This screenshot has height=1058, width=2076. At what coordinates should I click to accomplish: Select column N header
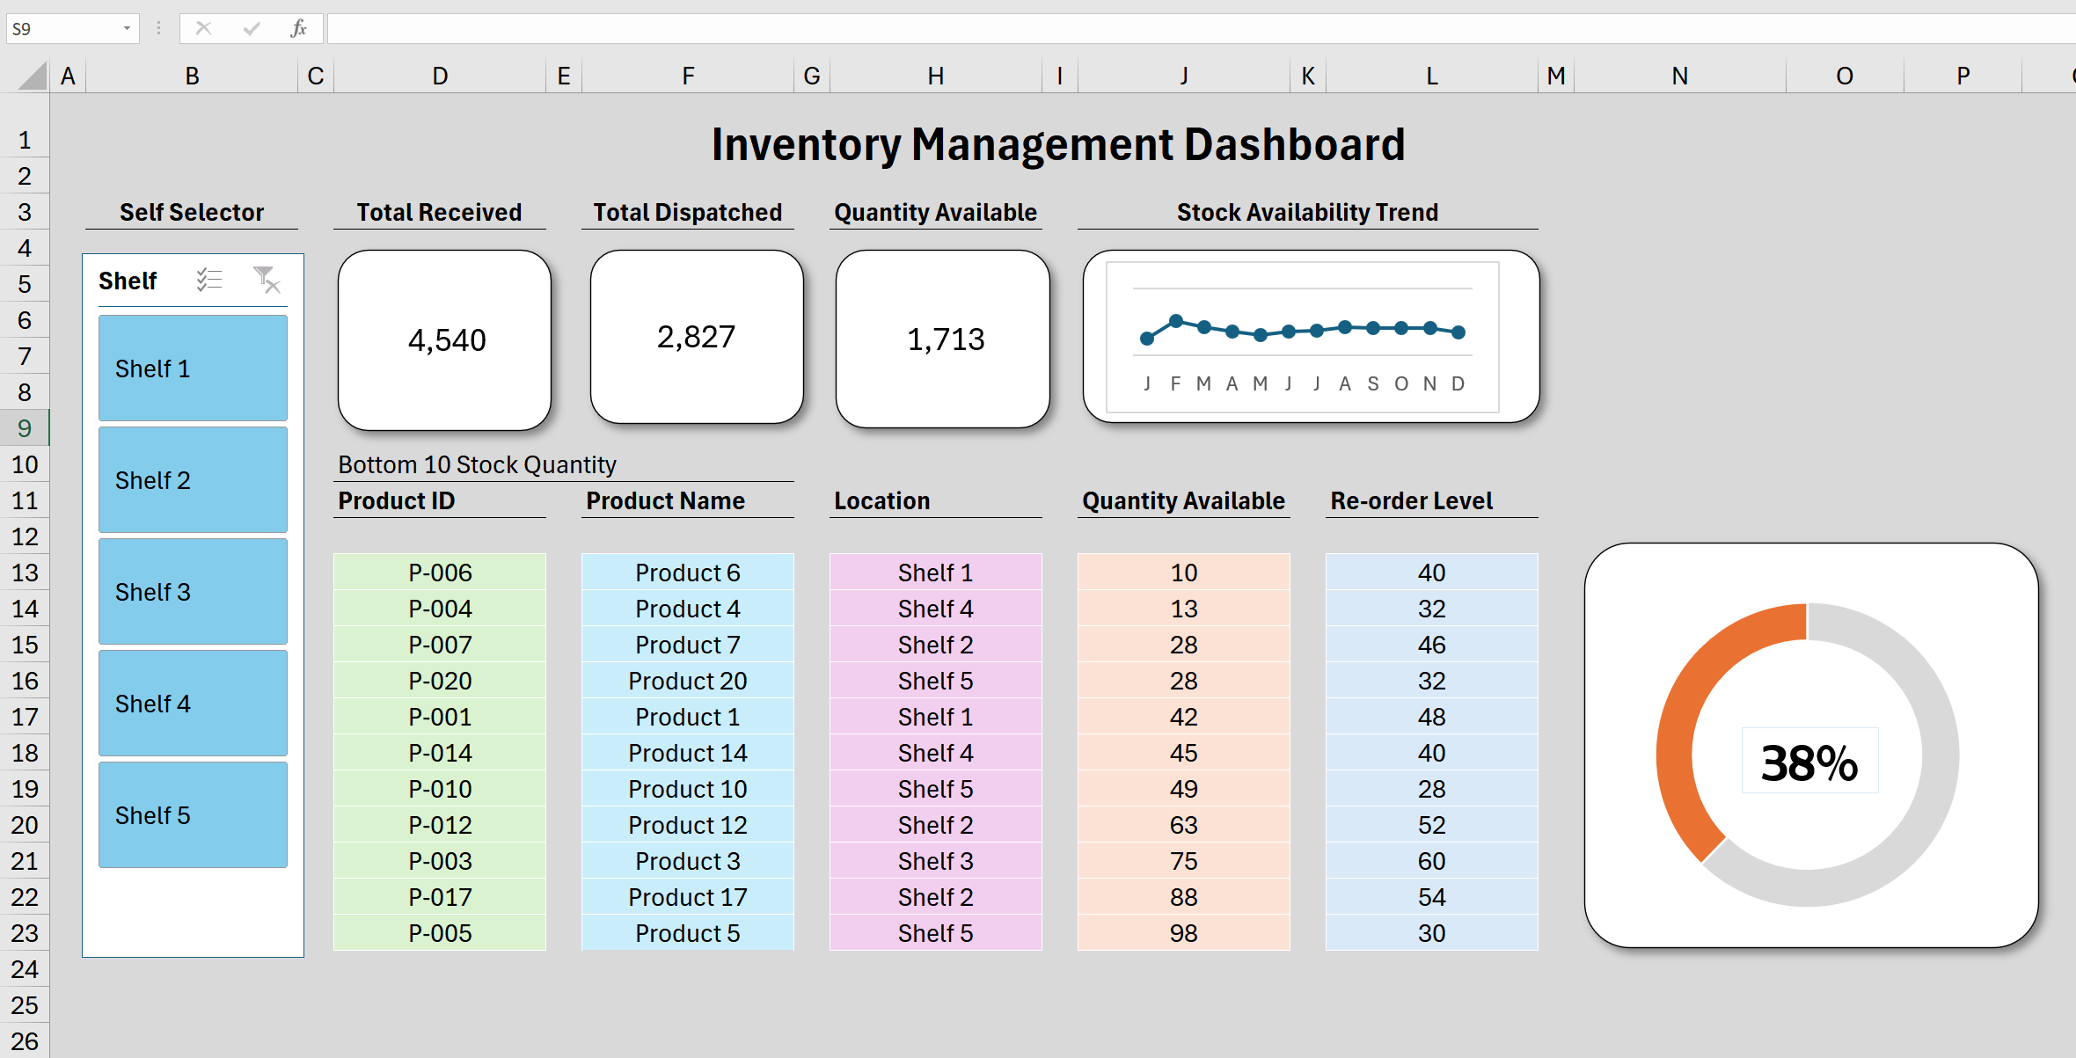click(x=1680, y=76)
